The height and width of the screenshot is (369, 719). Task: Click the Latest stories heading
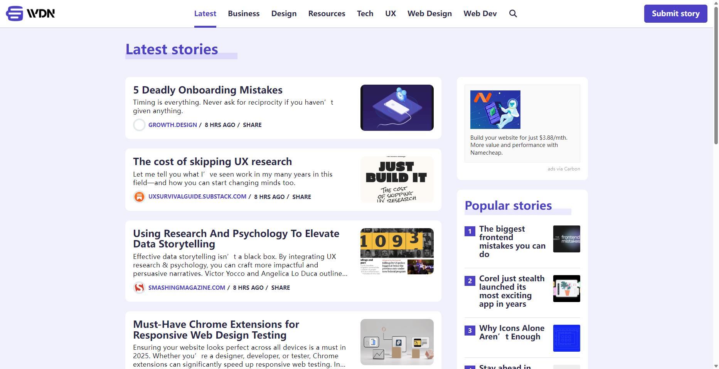172,49
